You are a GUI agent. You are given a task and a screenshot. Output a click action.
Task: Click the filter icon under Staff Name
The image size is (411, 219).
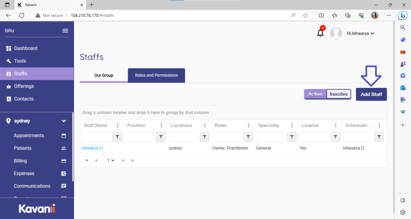coord(117,137)
